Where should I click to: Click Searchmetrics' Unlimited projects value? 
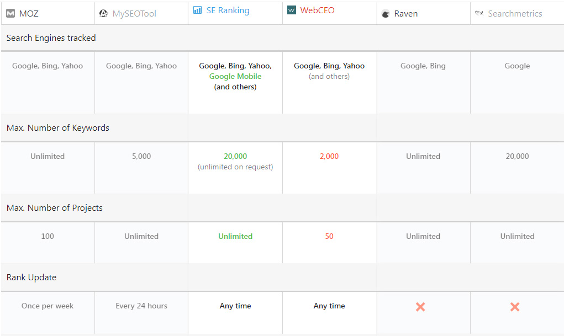click(x=517, y=236)
